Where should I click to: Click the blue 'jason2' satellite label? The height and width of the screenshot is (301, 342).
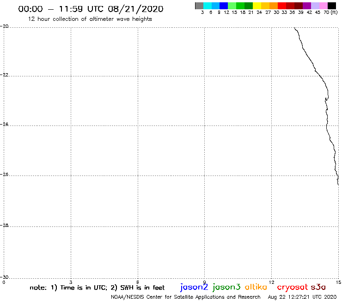pyautogui.click(x=194, y=287)
